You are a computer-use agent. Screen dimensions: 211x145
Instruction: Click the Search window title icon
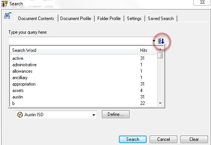[x=4, y=4]
